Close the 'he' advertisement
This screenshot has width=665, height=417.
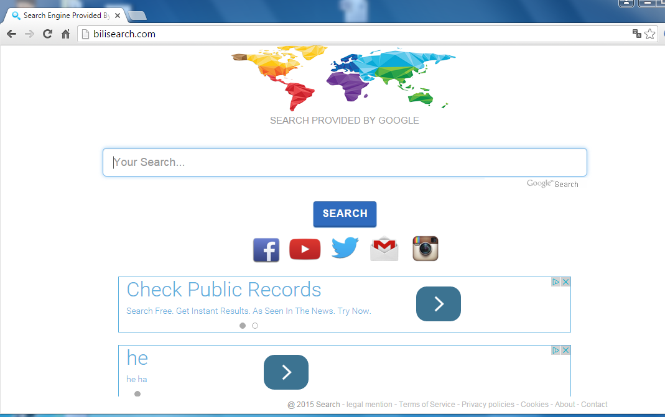click(565, 350)
